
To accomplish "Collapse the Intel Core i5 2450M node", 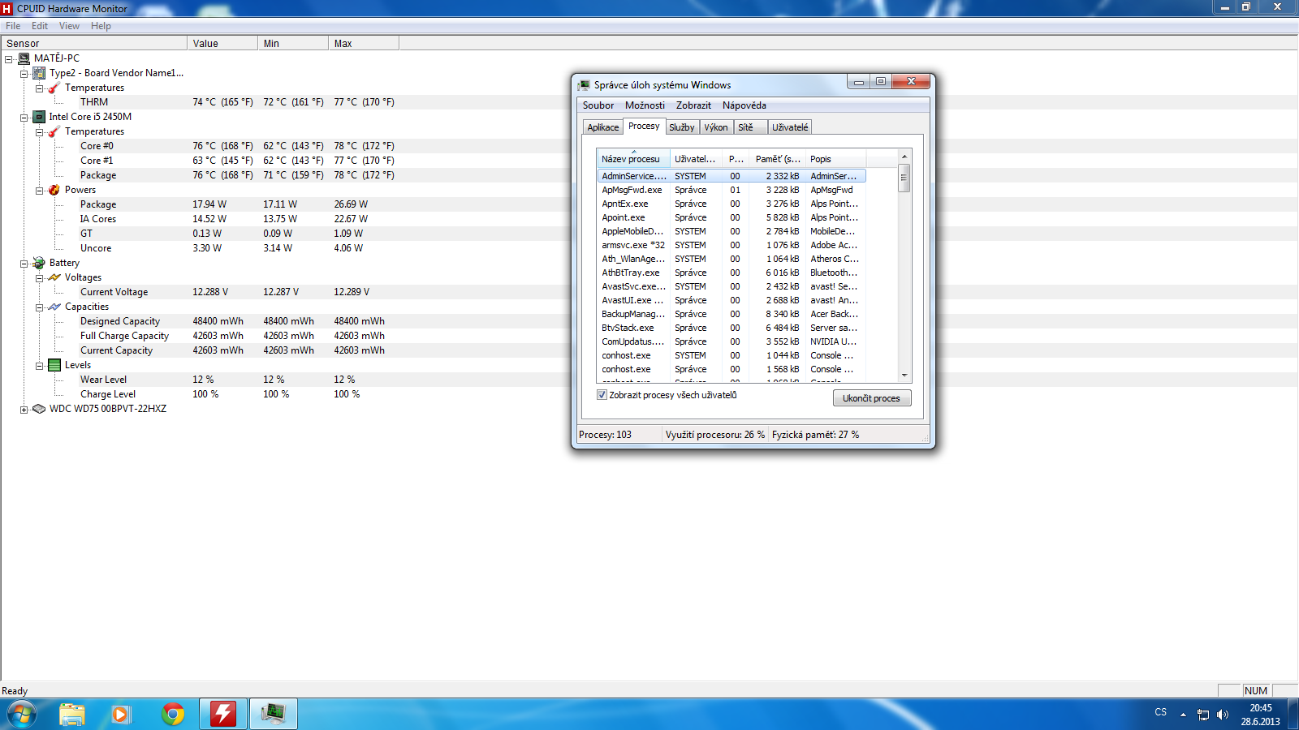I will click(x=24, y=117).
